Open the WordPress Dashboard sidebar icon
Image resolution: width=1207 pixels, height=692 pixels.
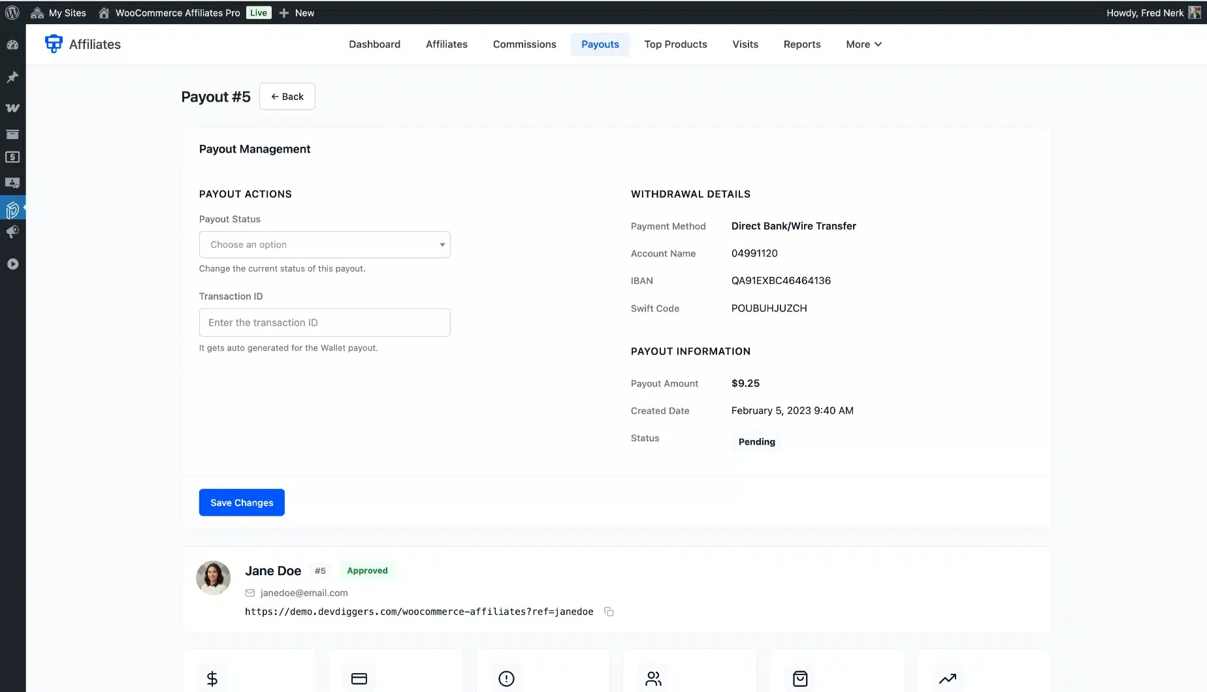pyautogui.click(x=12, y=45)
